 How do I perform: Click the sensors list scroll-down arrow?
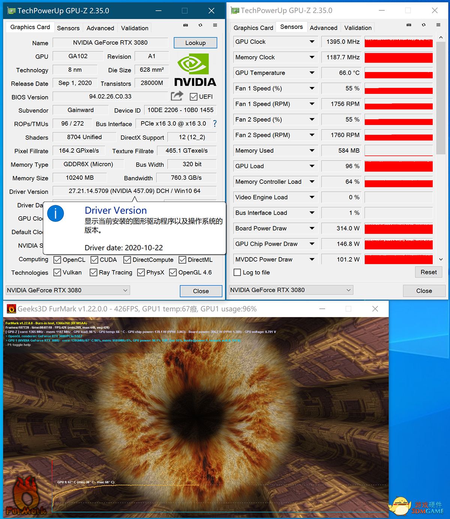(x=441, y=259)
